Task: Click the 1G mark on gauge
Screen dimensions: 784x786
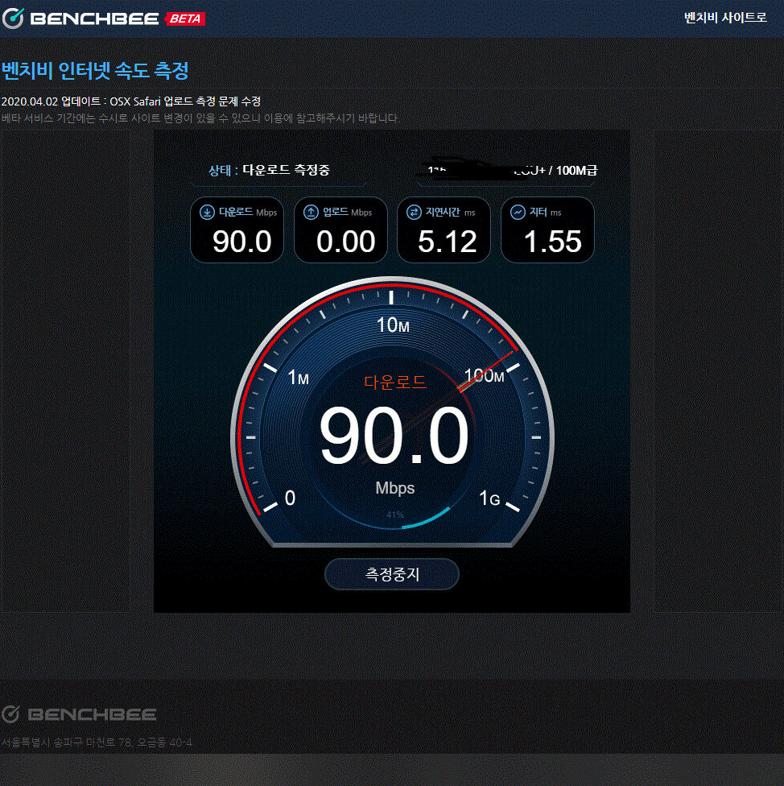Action: (490, 499)
